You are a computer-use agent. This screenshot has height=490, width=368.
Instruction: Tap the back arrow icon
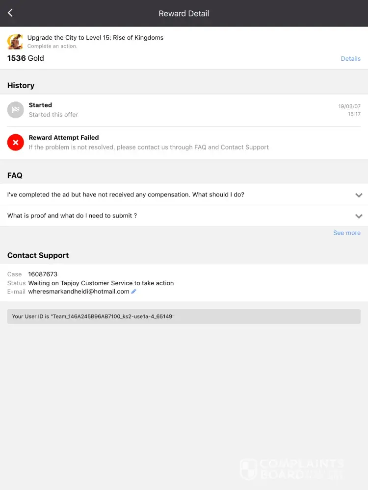10,13
